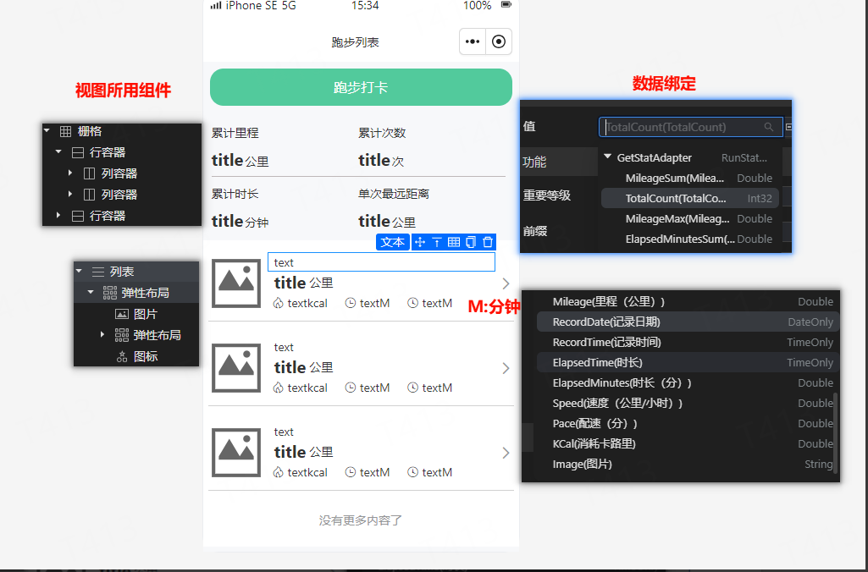
Task: Click the 累计里程 label
Action: click(x=235, y=133)
